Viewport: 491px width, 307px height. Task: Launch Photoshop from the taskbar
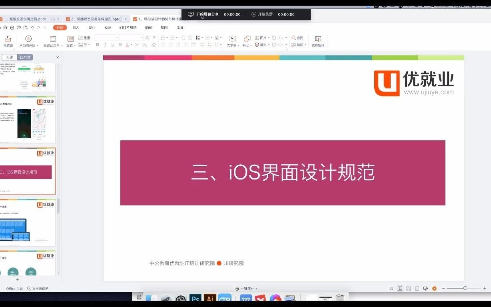point(195,298)
